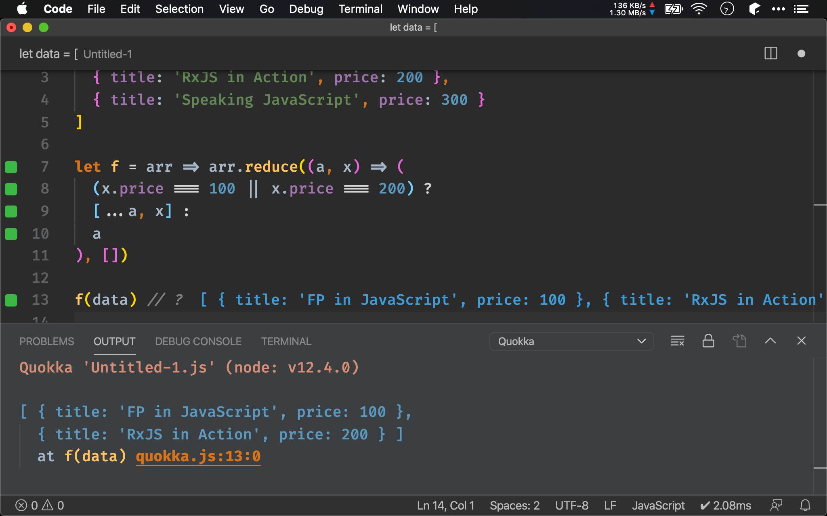Open macOS Notification Center list icon
Screen dimensions: 827x516
pyautogui.click(x=801, y=9)
